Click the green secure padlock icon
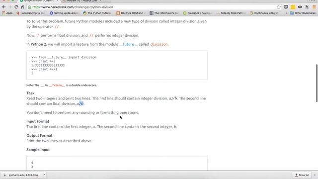The height and width of the screenshot is (179, 318). [29, 7]
